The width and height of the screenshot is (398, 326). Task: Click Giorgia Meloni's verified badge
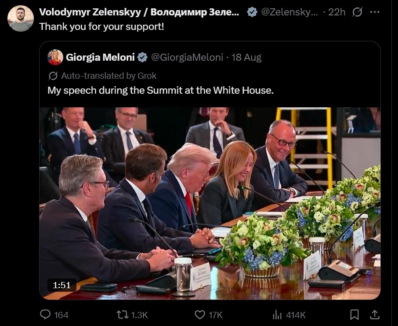(x=143, y=57)
